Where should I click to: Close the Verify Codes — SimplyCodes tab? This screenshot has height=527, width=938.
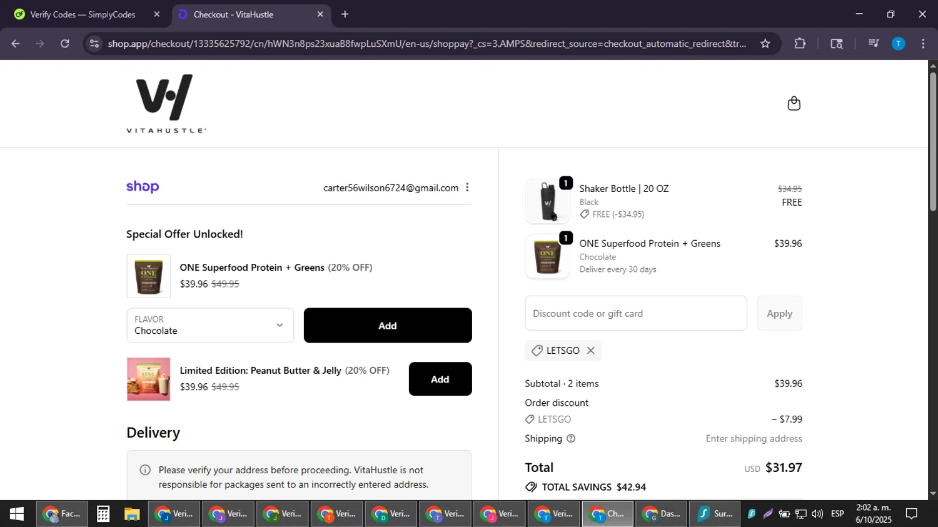(x=157, y=14)
